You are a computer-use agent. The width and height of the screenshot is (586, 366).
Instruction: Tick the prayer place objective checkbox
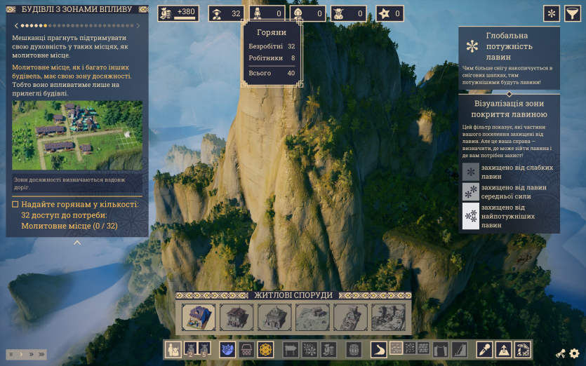[x=15, y=205]
